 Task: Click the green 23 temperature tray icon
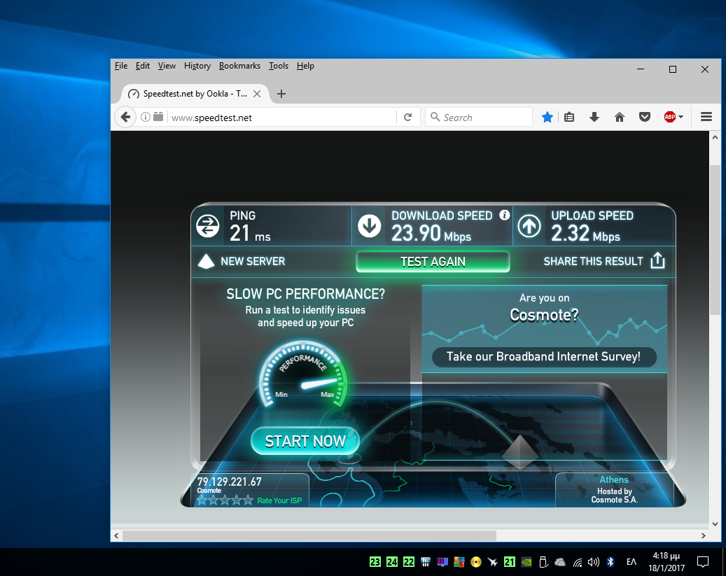(375, 561)
